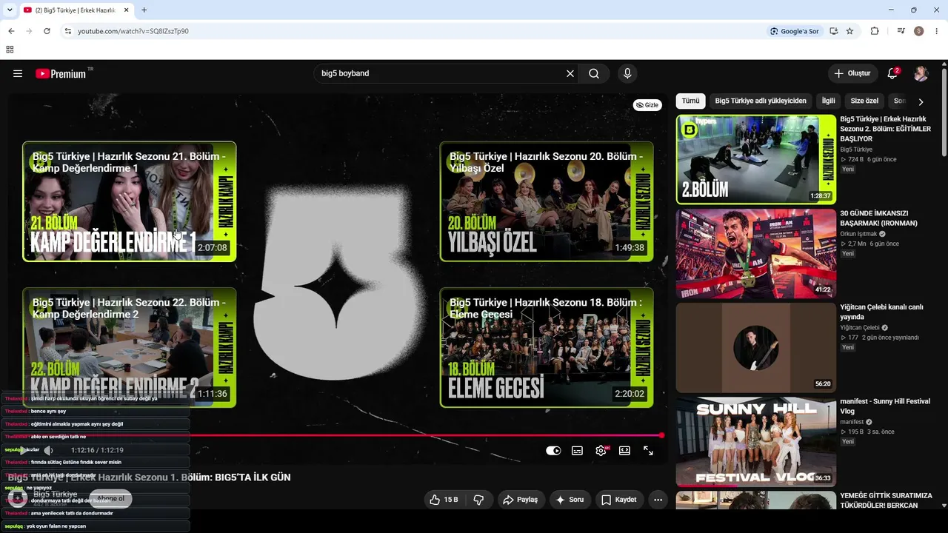Open the Erkek Hazırlık Sezonu 2. Bölüm title link

[x=885, y=129]
